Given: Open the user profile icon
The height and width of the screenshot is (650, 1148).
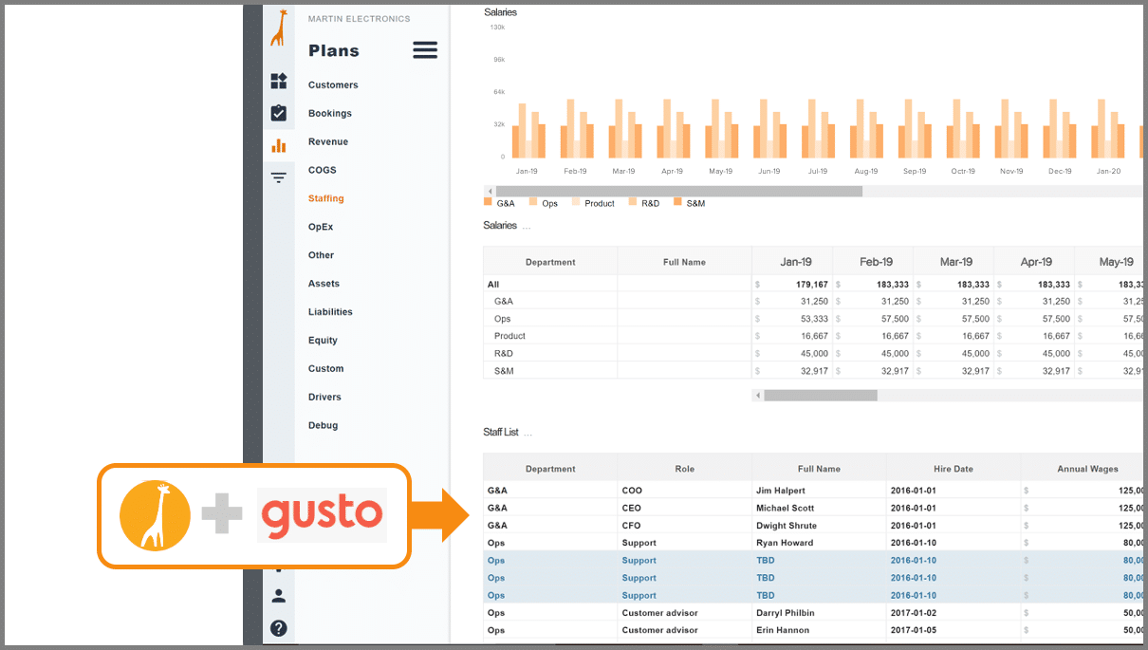Looking at the screenshot, I should pos(278,596).
